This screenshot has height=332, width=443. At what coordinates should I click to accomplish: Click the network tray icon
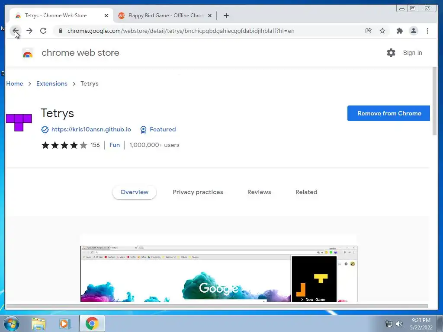tap(389, 324)
